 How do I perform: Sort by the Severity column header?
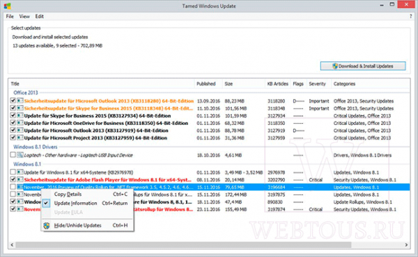318,84
